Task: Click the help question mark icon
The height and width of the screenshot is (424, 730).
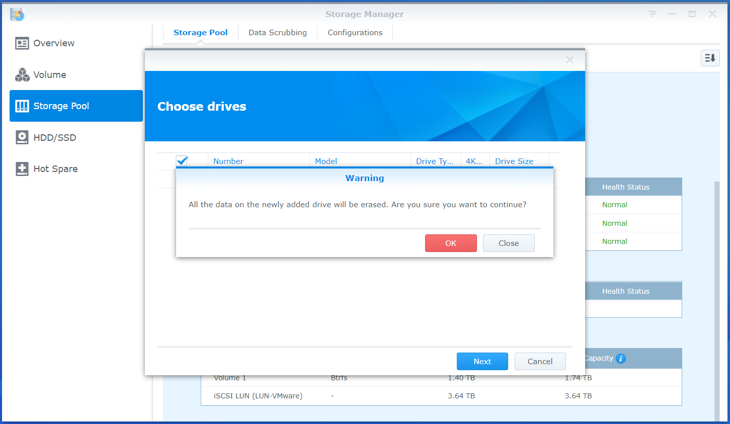Action: tap(653, 14)
